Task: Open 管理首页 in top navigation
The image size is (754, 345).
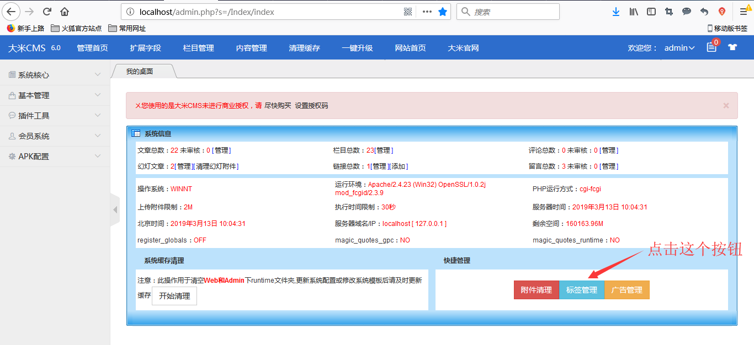Action: point(92,48)
